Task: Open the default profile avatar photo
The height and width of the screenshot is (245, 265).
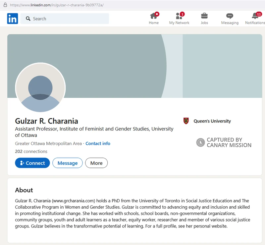Action: coord(40,87)
